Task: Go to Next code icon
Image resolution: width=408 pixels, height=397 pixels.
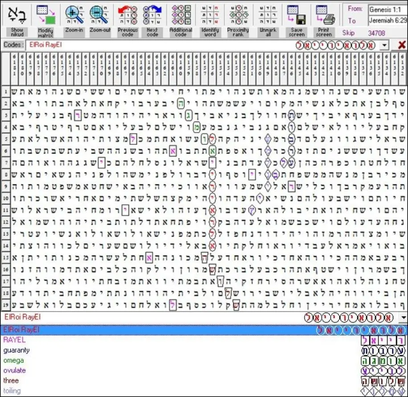Action: click(152, 15)
